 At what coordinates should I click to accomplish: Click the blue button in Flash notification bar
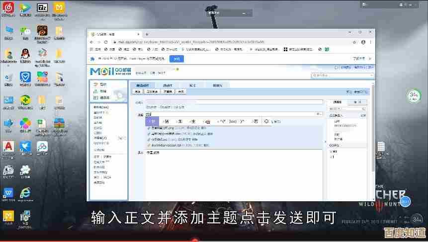[x=176, y=59]
